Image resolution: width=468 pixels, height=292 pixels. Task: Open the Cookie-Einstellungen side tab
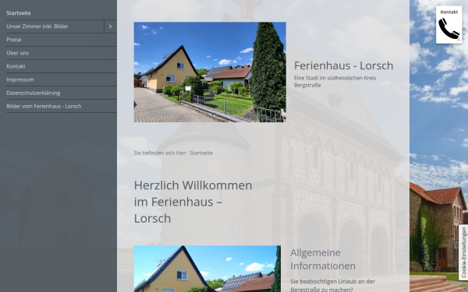pyautogui.click(x=463, y=252)
